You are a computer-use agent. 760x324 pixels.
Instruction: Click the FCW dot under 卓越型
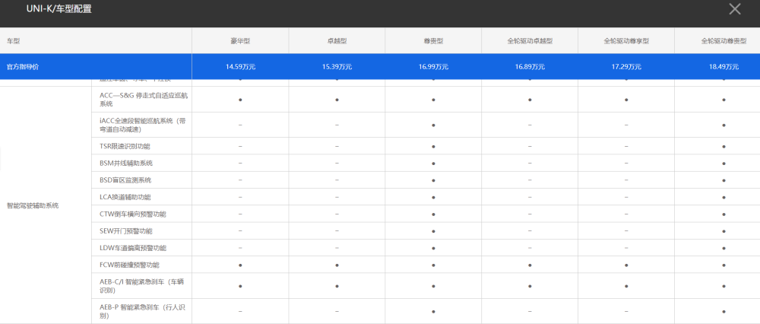[337, 265]
